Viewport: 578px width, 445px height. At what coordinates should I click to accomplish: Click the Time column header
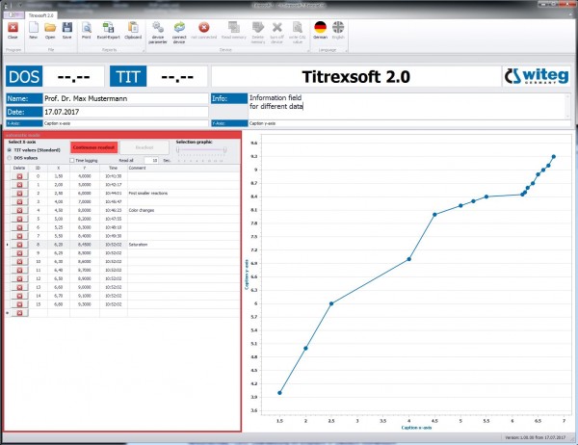[114, 168]
